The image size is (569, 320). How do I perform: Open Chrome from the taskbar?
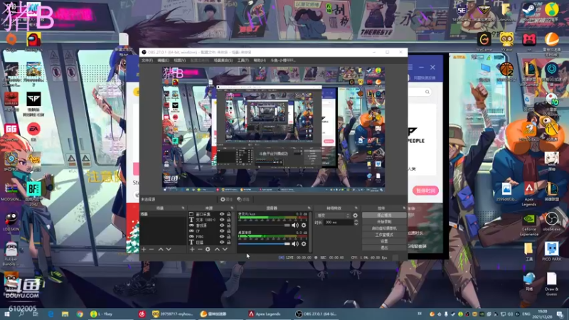[80, 314]
